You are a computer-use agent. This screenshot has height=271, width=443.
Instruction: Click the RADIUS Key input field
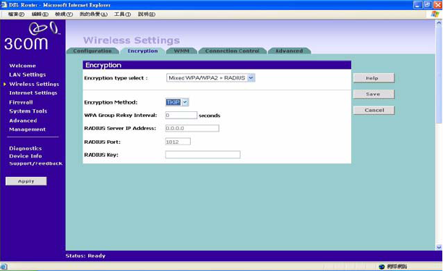click(203, 155)
